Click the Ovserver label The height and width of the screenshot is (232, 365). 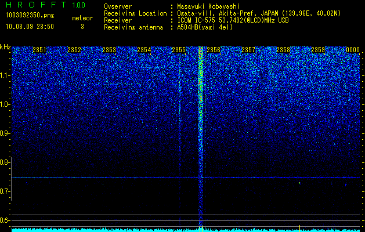tap(118, 6)
